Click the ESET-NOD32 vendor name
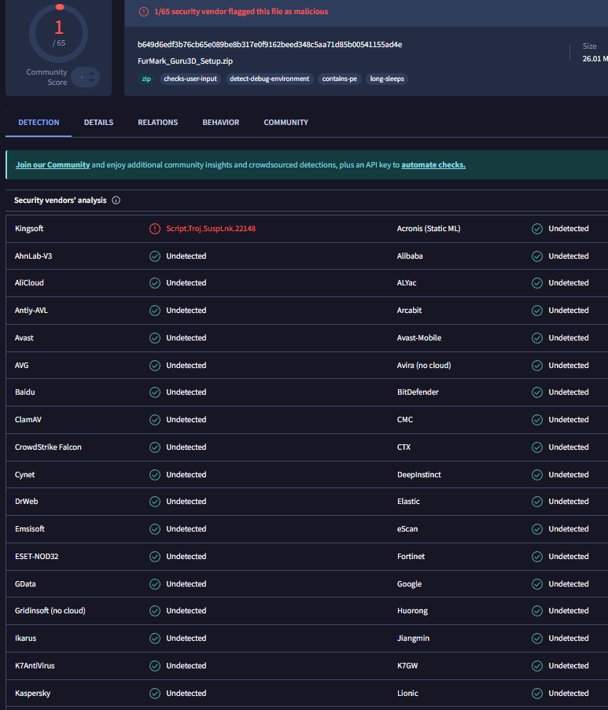Viewport: 608px width, 710px height. coord(37,557)
